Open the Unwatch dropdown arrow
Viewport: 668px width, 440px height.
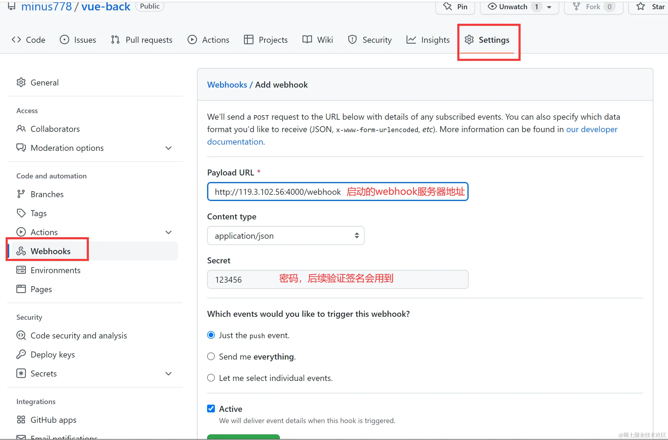tap(549, 7)
